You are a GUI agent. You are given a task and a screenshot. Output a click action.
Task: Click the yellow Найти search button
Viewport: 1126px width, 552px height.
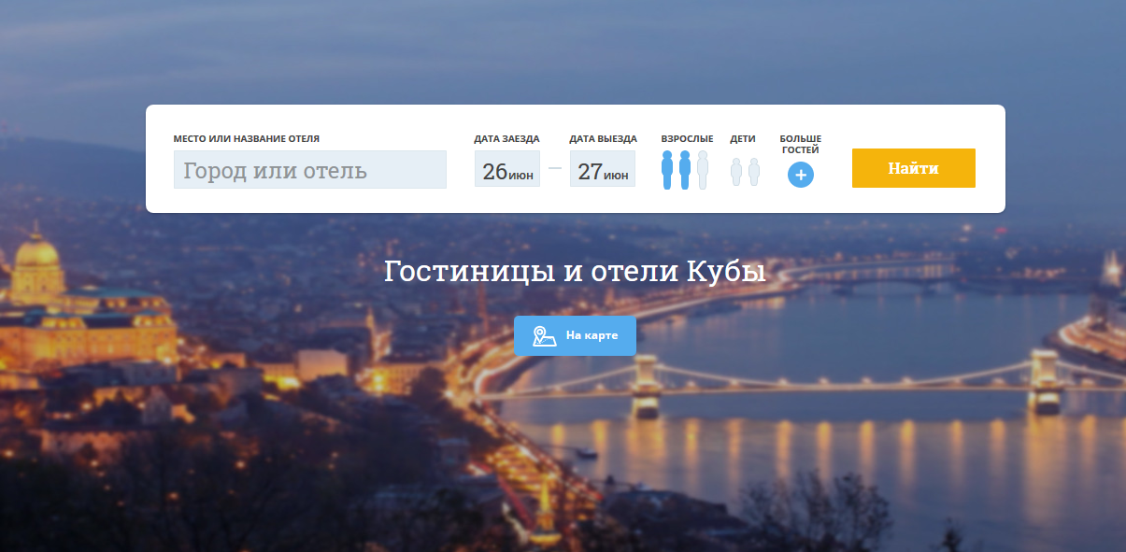914,168
